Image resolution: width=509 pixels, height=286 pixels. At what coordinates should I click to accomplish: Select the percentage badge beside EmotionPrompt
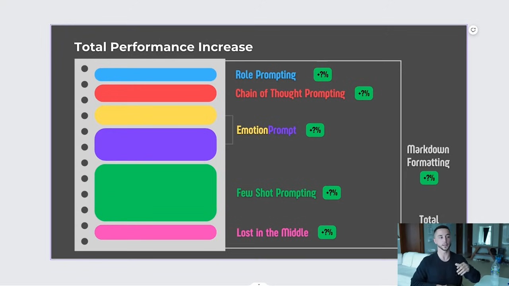(x=315, y=130)
